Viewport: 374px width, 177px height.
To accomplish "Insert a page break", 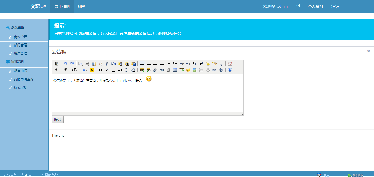I will (x=201, y=70).
